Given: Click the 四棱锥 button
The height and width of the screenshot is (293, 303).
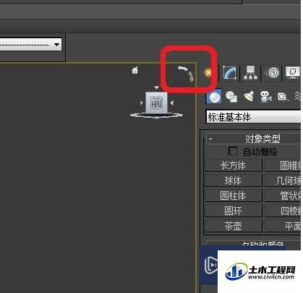Looking at the screenshot, I should (283, 211).
